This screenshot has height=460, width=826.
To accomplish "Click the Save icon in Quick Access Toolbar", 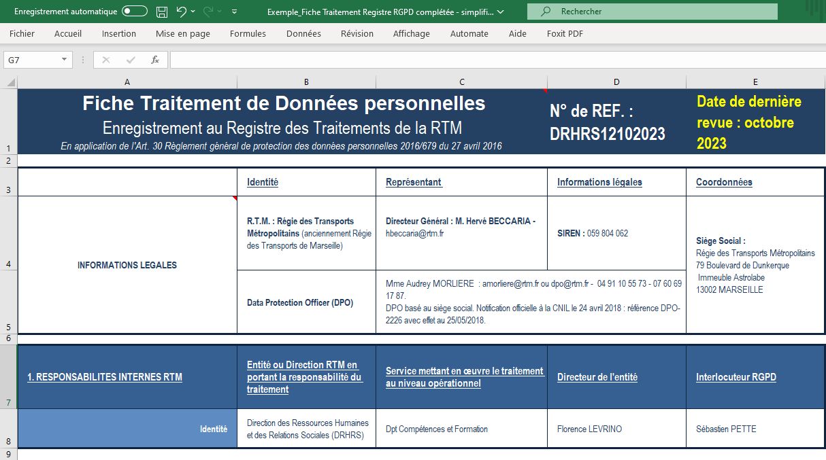I will click(x=161, y=11).
